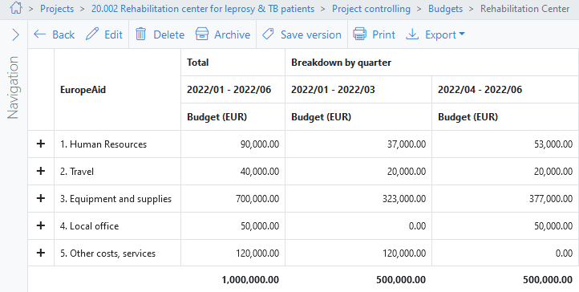The width and height of the screenshot is (579, 292).
Task: Click the Archive box icon
Action: pos(202,34)
